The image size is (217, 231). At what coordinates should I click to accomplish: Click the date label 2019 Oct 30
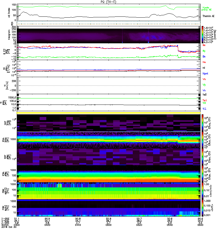click(9, 227)
